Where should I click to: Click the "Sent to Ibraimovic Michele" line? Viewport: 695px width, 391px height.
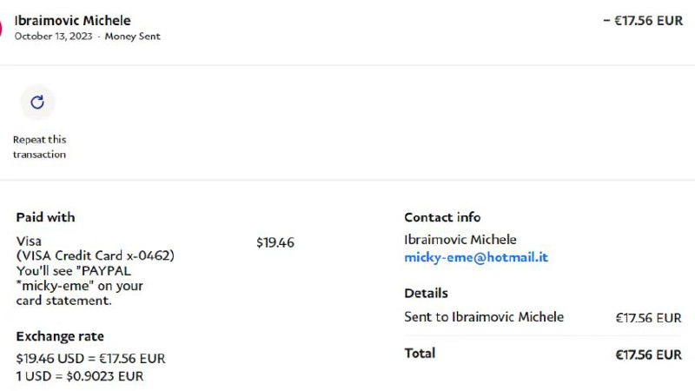point(484,317)
